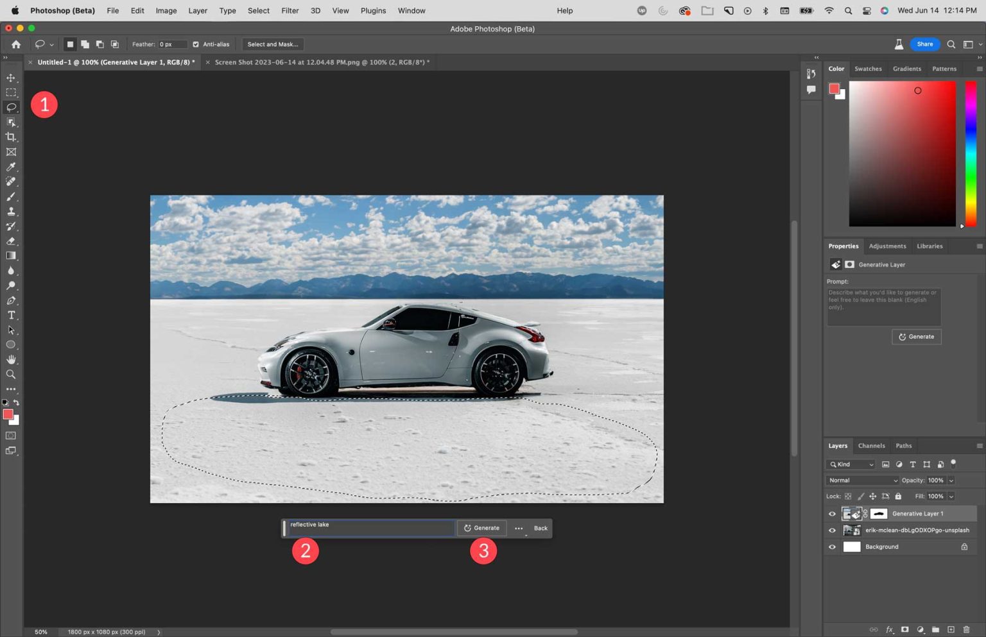Open the Opacity value dropdown
The width and height of the screenshot is (986, 637).
pyautogui.click(x=951, y=480)
